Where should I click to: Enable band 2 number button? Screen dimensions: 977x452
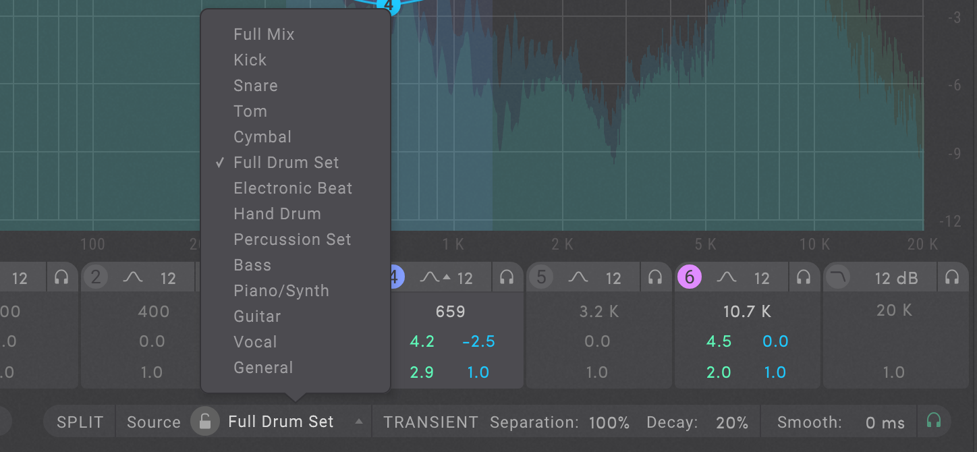pos(96,277)
